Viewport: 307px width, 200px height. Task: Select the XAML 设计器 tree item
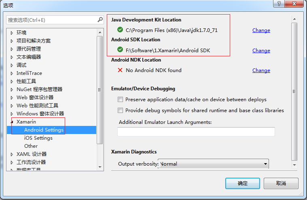(32, 154)
